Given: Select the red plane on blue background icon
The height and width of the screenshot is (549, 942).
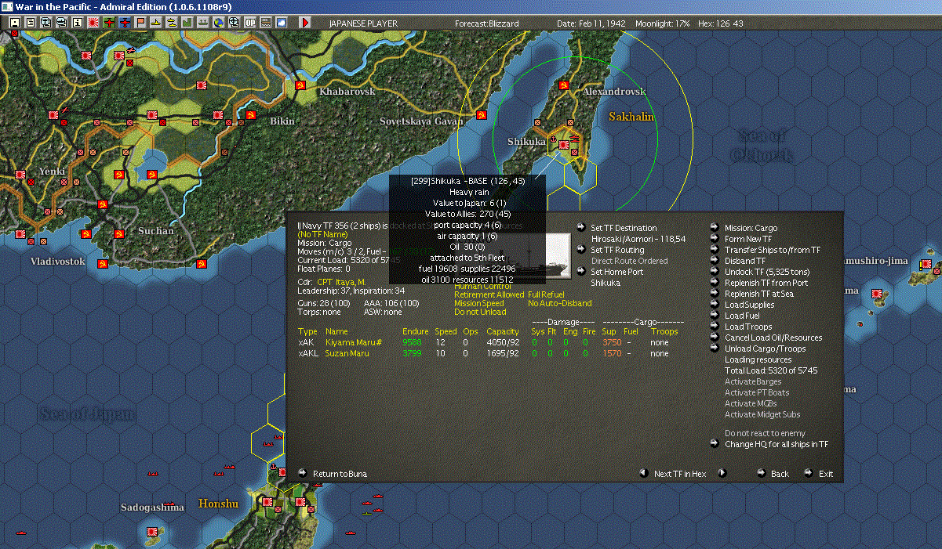Looking at the screenshot, I should 125,23.
